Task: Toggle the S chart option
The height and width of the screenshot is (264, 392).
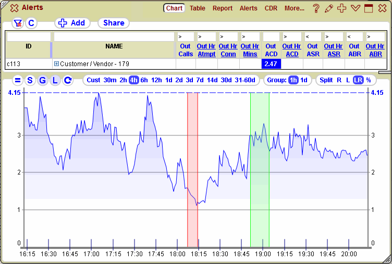Action: click(30, 80)
